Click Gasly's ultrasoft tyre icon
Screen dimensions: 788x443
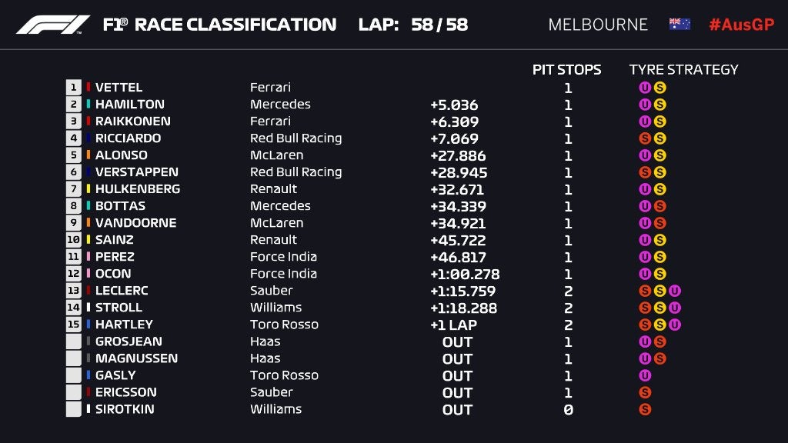[x=645, y=375]
